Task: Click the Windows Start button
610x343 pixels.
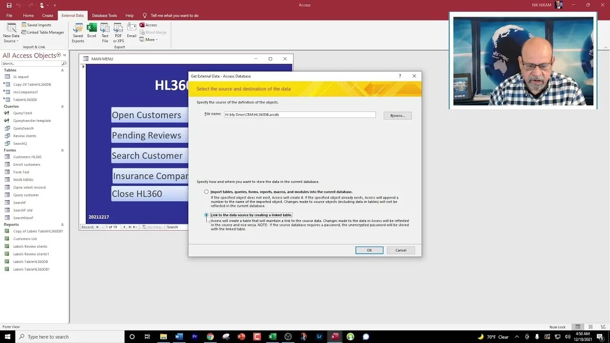Action: (8, 337)
